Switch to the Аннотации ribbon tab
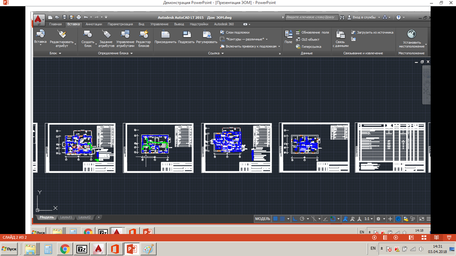This screenshot has width=456, height=256. pos(94,24)
